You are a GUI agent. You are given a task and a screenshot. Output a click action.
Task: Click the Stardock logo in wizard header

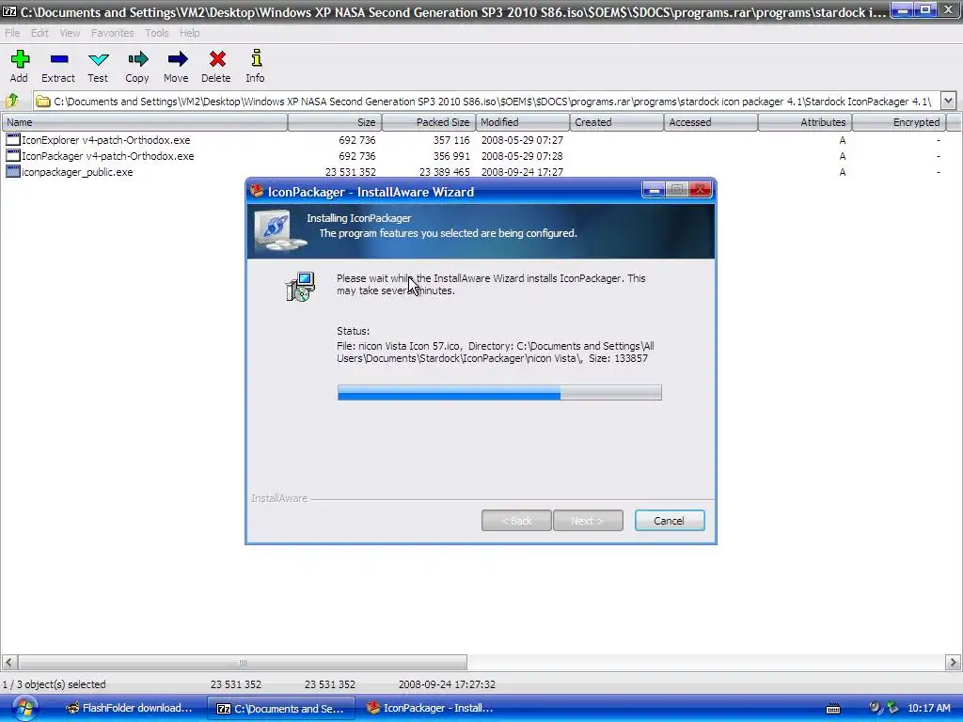pyautogui.click(x=279, y=231)
